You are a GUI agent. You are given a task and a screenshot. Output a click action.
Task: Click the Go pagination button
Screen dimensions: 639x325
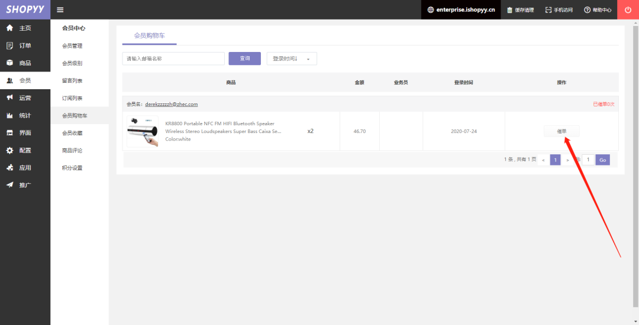(603, 160)
